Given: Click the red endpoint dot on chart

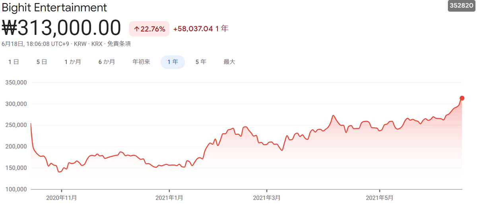Looking at the screenshot, I should pyautogui.click(x=462, y=98).
